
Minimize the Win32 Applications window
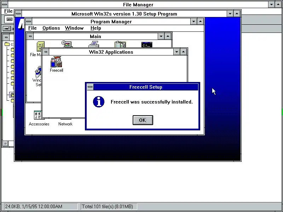(177, 52)
